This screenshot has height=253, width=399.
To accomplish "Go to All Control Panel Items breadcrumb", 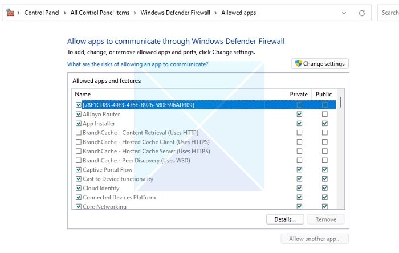I will pyautogui.click(x=100, y=13).
